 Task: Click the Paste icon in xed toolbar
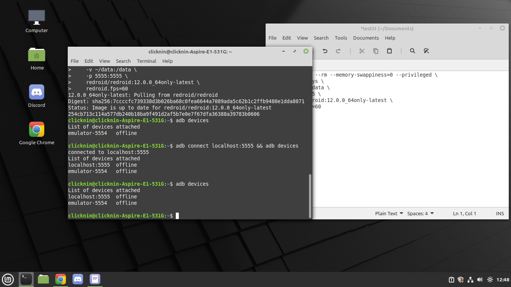tap(389, 51)
